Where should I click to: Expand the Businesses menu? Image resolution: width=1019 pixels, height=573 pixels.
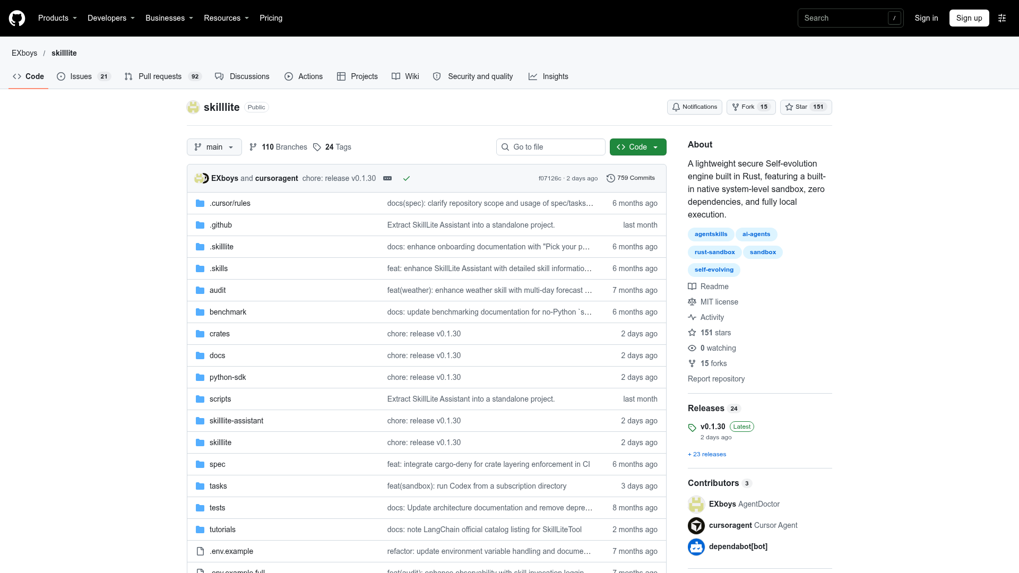coord(169,18)
